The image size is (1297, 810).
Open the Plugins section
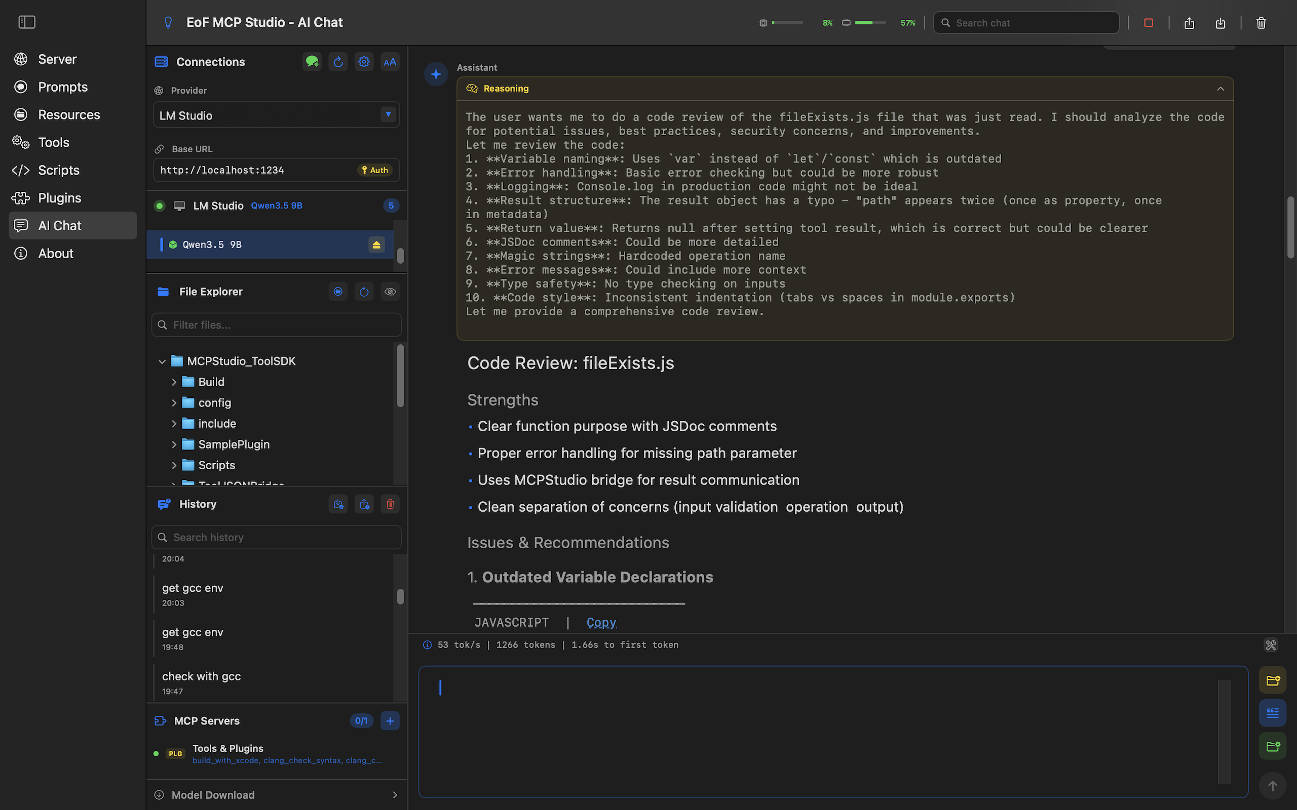click(x=73, y=198)
